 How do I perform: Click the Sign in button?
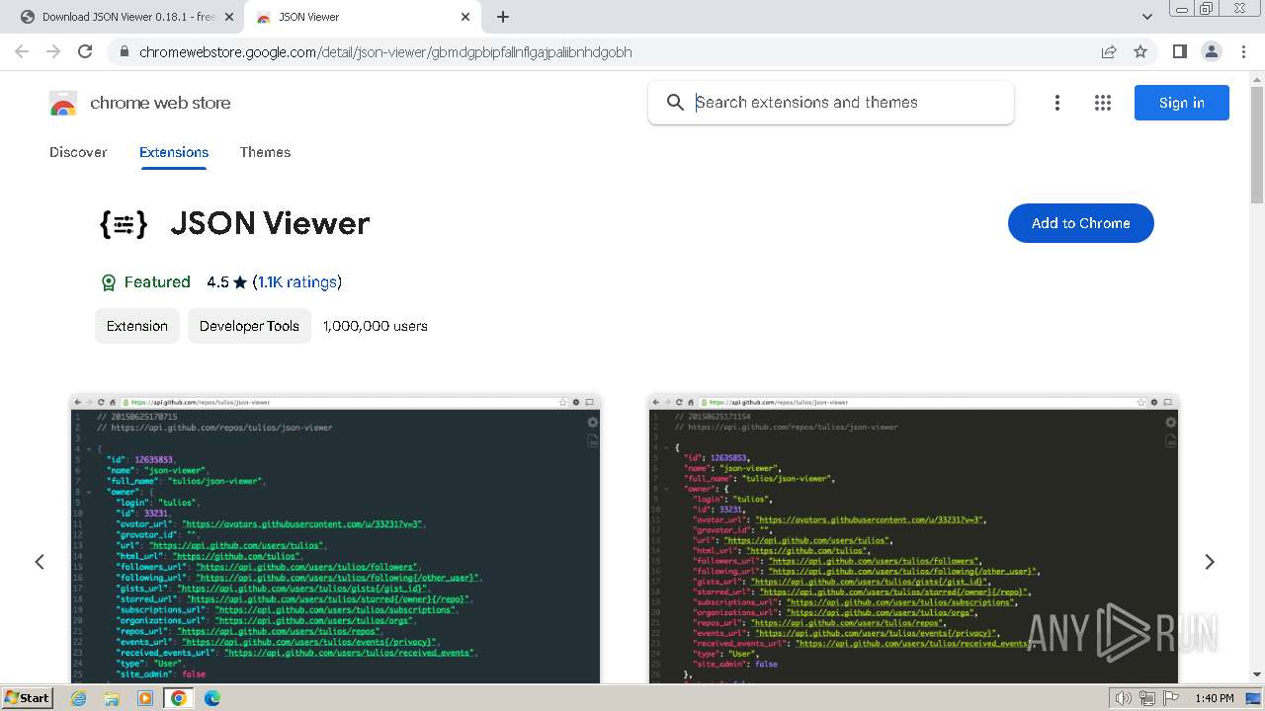[x=1181, y=103]
